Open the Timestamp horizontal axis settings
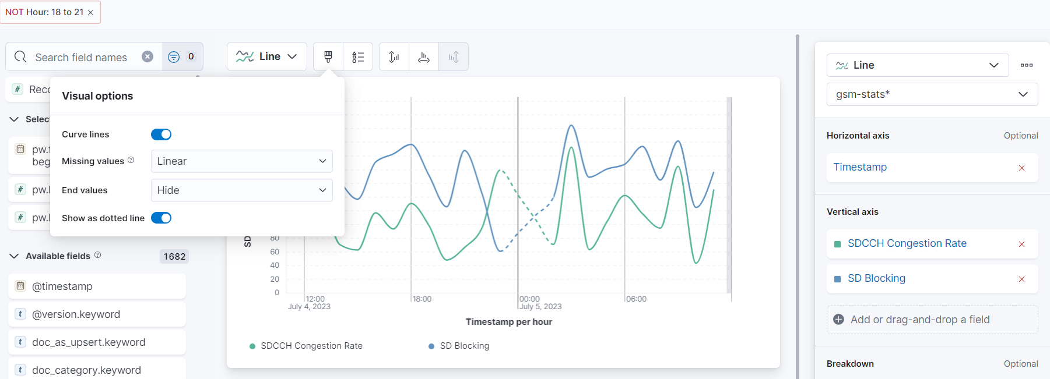1050x379 pixels. coord(860,167)
